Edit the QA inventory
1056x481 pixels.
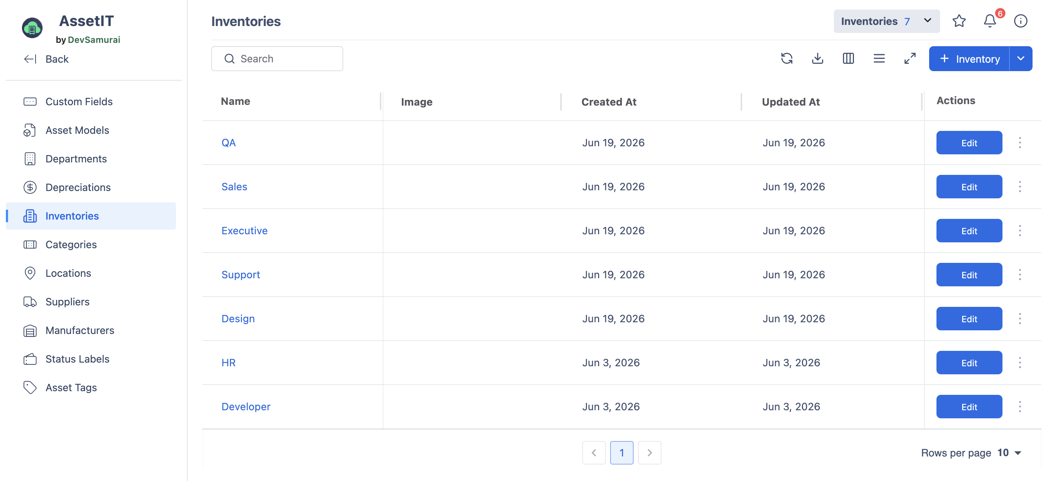(969, 143)
